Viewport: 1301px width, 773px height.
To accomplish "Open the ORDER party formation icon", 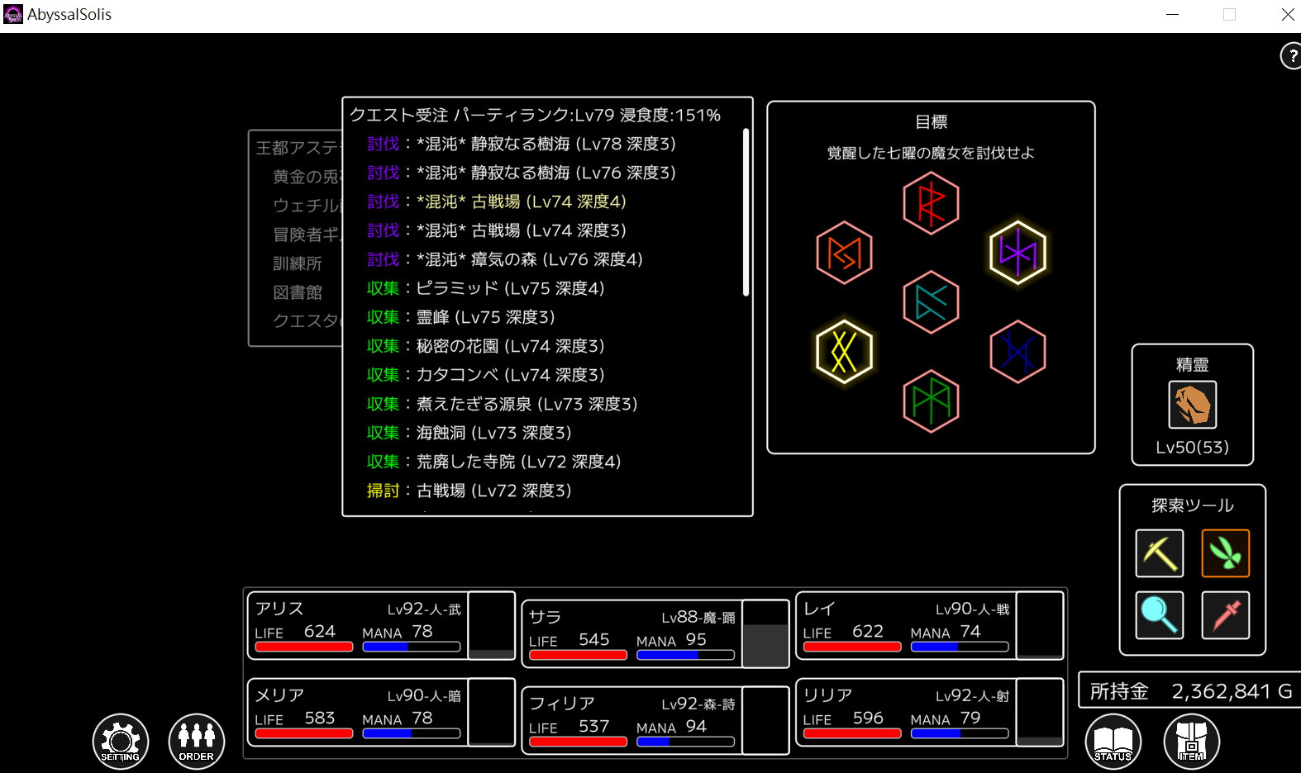I will (197, 741).
